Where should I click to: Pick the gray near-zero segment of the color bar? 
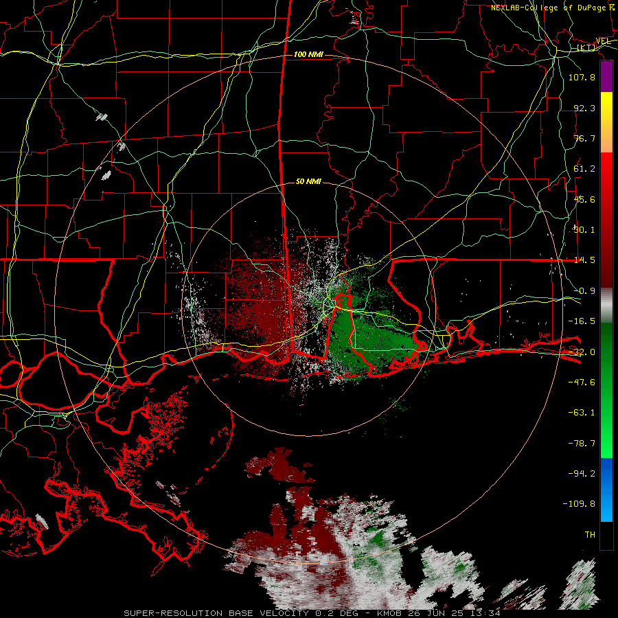coord(606,306)
